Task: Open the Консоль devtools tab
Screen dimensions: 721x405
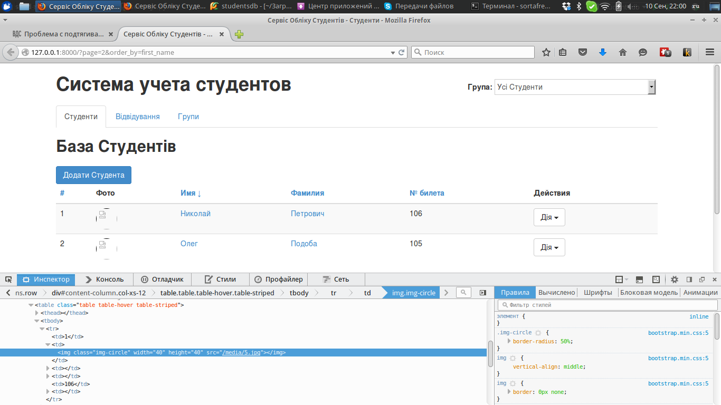Action: click(104, 279)
